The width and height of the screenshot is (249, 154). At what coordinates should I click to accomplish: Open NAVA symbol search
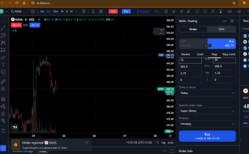pyautogui.click(x=16, y=12)
